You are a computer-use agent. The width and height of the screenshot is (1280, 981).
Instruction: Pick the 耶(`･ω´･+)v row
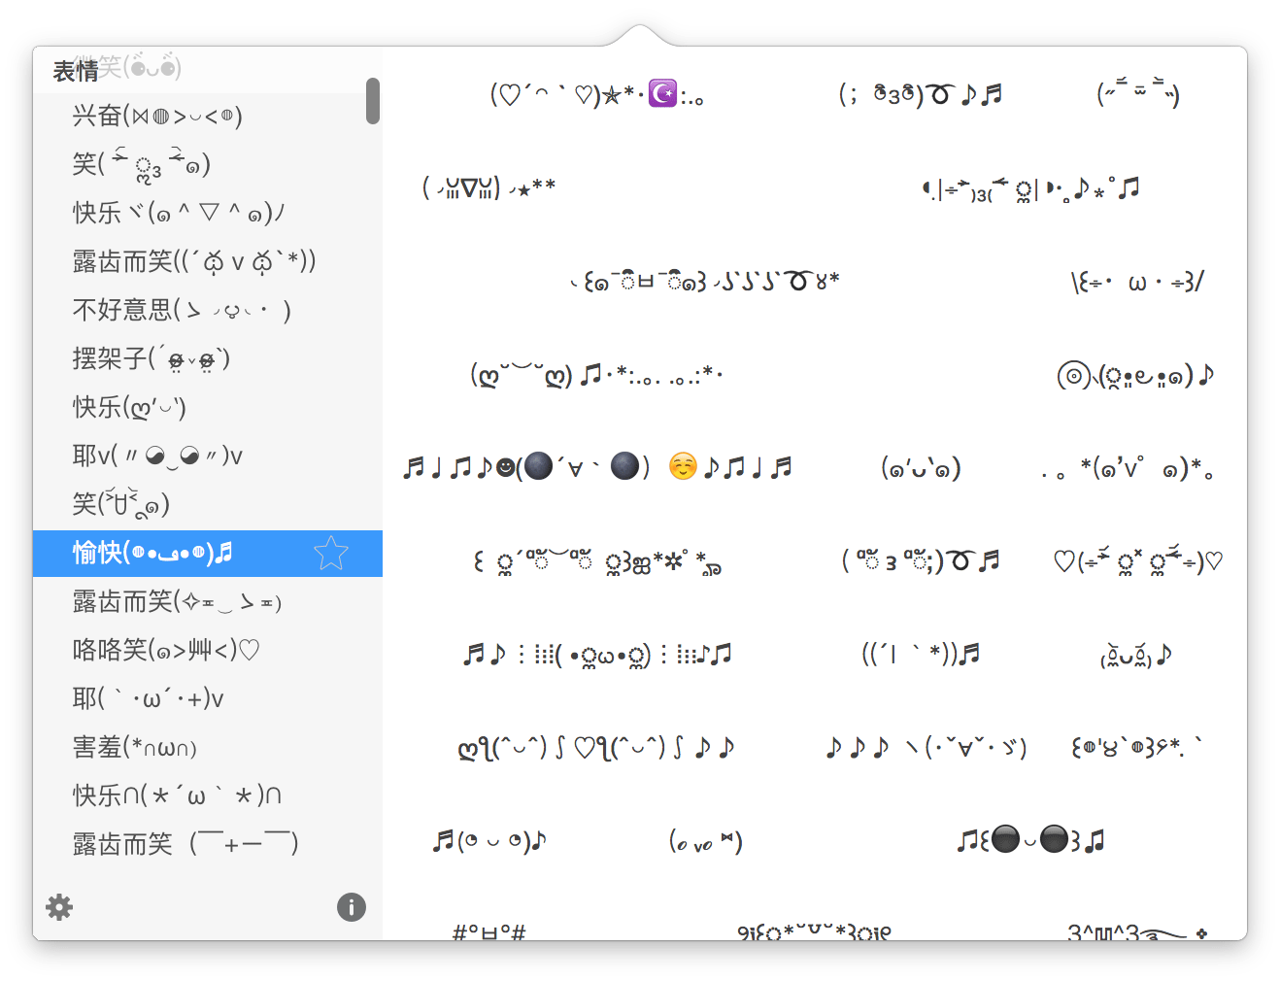tap(208, 699)
